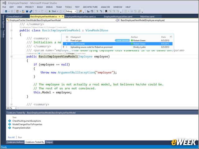The height and width of the screenshot is (149, 199).
Task: Switch to the CodeLens Authors tab
Action: coord(15,142)
